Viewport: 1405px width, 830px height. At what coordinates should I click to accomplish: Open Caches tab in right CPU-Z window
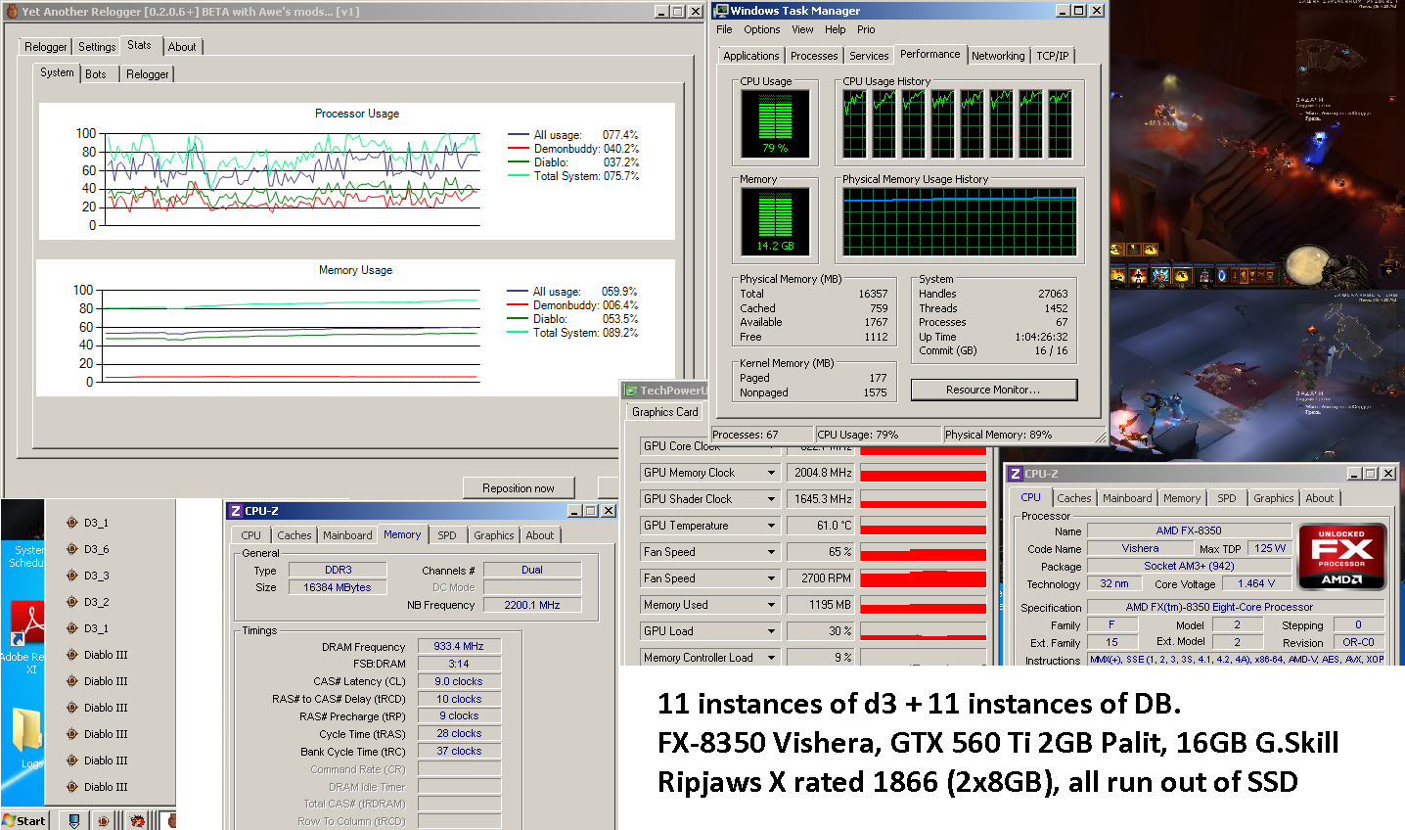click(1073, 498)
